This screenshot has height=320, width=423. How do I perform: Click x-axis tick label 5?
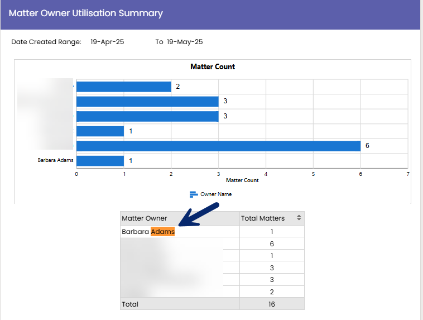coord(313,174)
